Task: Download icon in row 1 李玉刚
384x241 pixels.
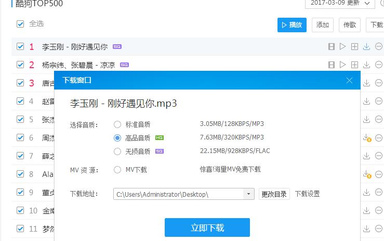Action: (366, 46)
